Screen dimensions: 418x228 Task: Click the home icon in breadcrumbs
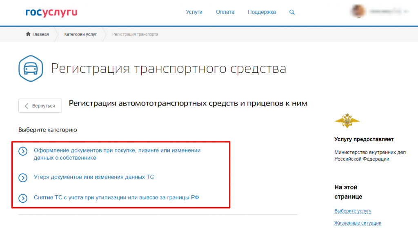click(x=28, y=34)
